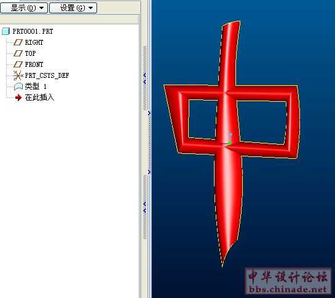Image resolution: width=335 pixels, height=298 pixels.
Task: Select the PRT0001.PRT part icon
Action: (6, 31)
